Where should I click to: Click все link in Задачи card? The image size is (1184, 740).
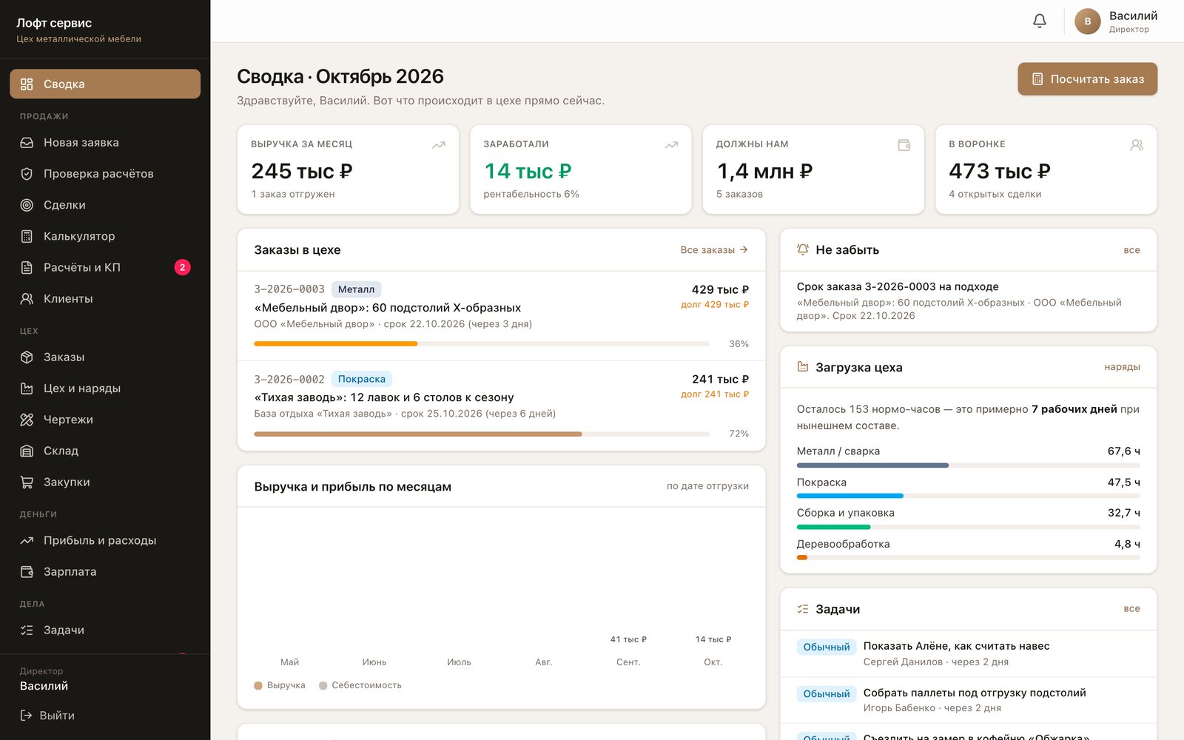tap(1131, 609)
